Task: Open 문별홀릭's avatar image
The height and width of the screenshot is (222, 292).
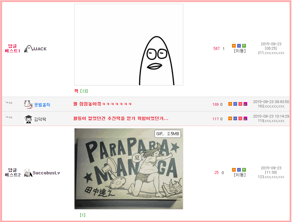Action: pos(28,104)
